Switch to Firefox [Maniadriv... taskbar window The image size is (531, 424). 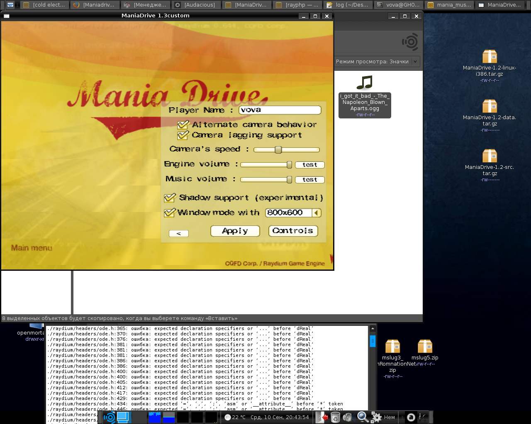pyautogui.click(x=95, y=5)
